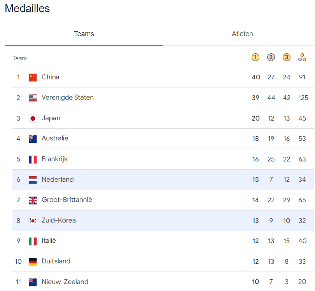Click the bronze medal column icon
315x291 pixels.
[287, 58]
